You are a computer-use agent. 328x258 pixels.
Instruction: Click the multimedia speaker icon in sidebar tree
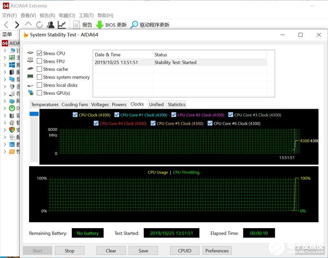(x=12, y=86)
